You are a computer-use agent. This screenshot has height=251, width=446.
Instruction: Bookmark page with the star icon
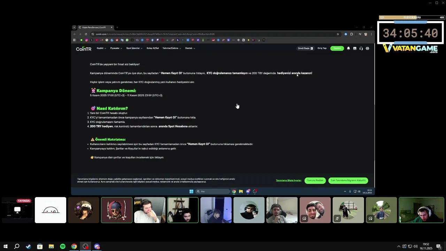click(x=338, y=34)
